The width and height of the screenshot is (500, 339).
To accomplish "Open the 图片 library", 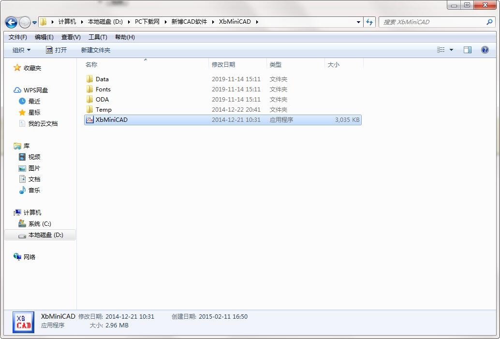I will coord(34,168).
